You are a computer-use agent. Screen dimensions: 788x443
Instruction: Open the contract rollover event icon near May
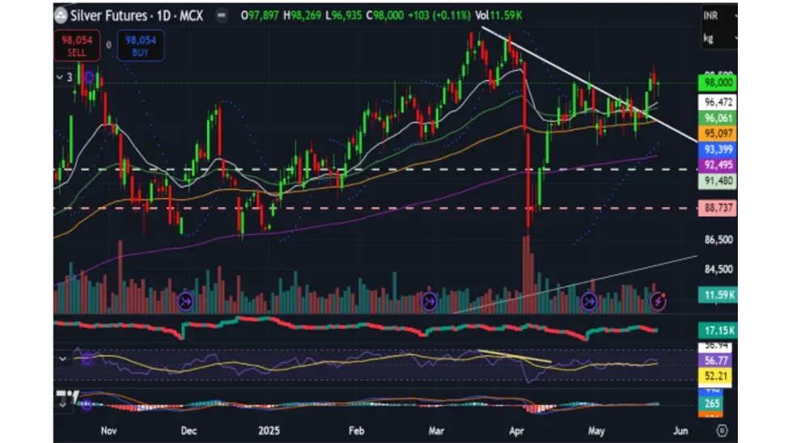pyautogui.click(x=589, y=302)
